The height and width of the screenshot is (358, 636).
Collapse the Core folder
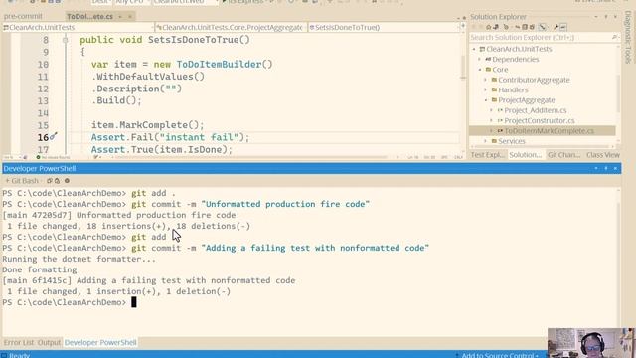pyautogui.click(x=480, y=70)
